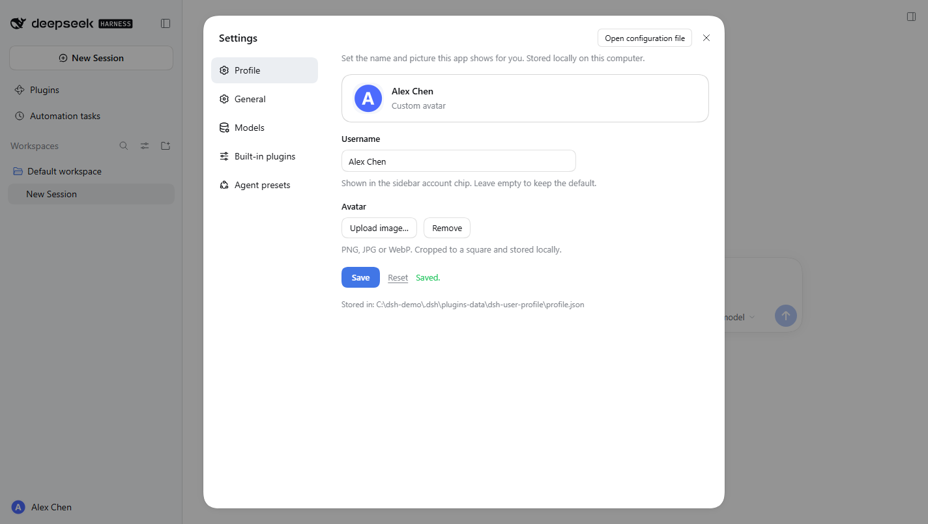Click the Workspaces section label

click(x=35, y=146)
